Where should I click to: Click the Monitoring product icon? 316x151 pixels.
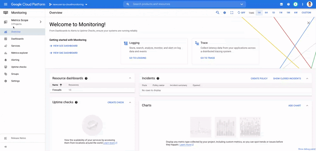(6, 13)
